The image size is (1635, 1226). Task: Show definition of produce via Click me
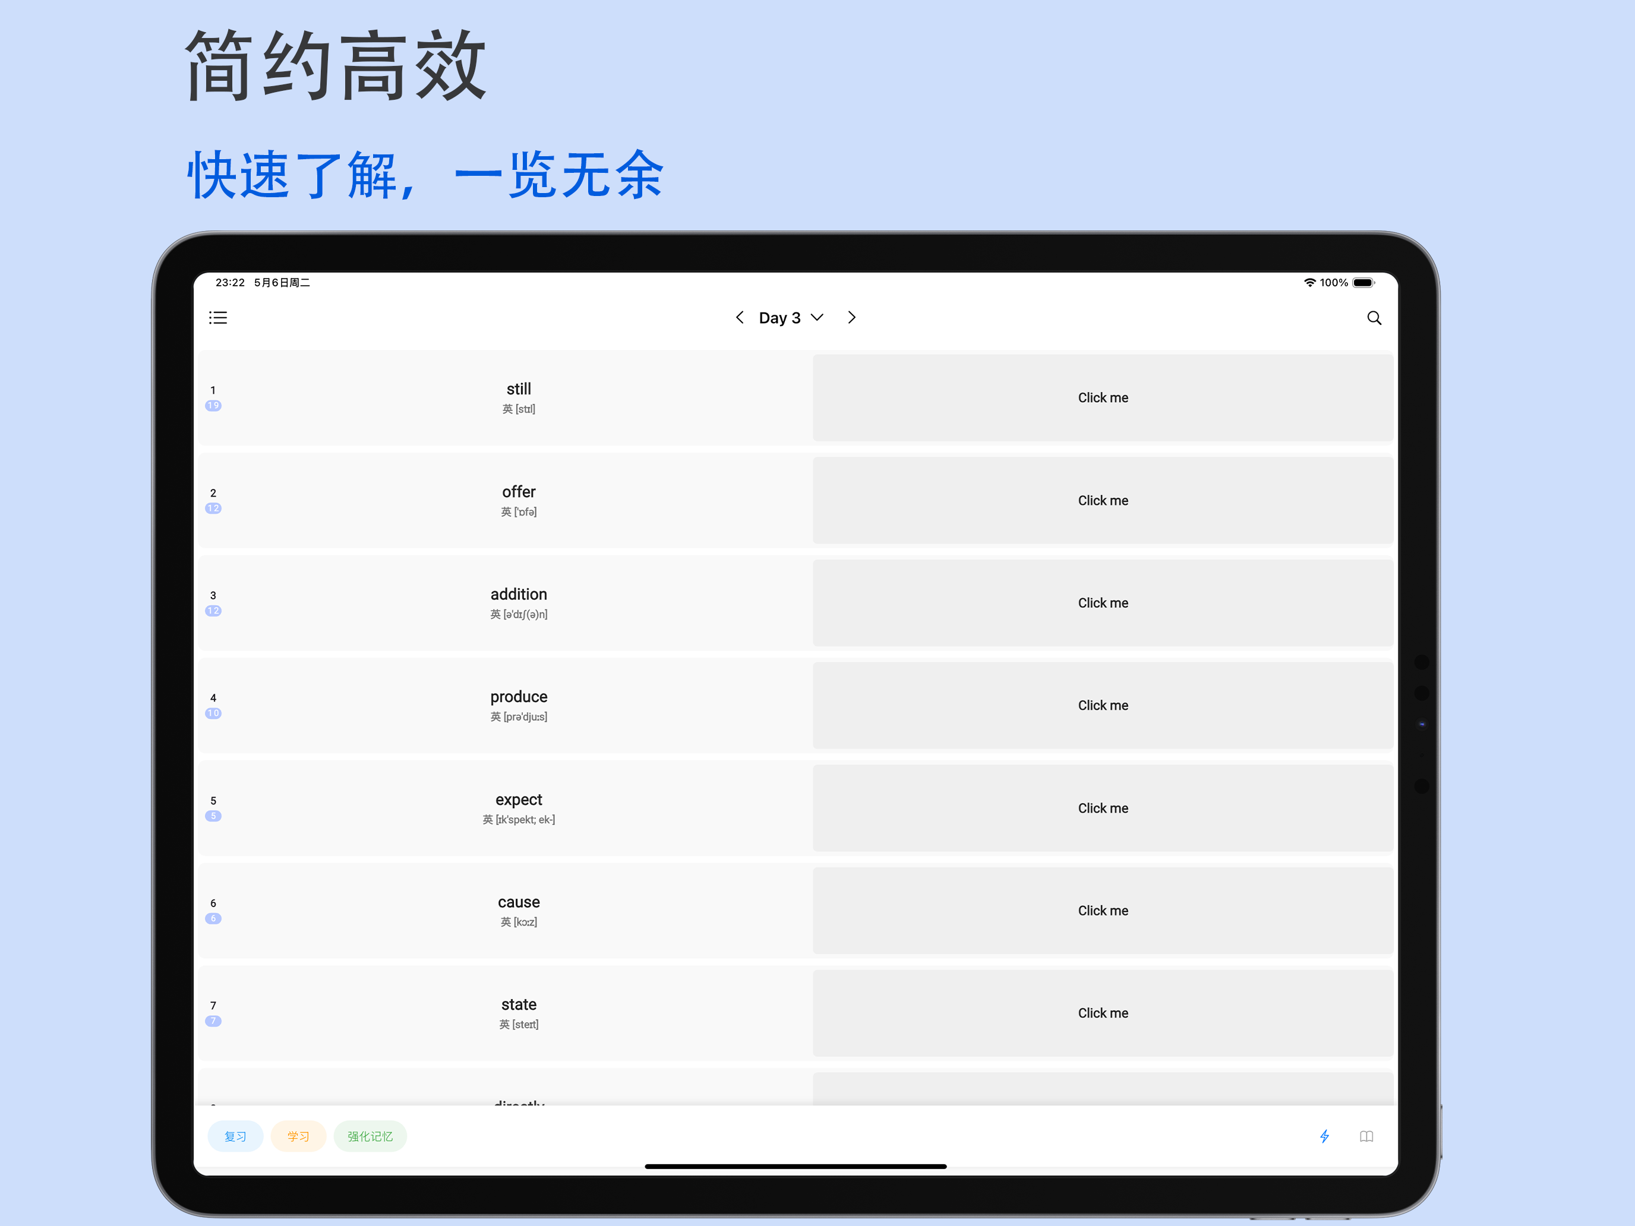(1102, 705)
